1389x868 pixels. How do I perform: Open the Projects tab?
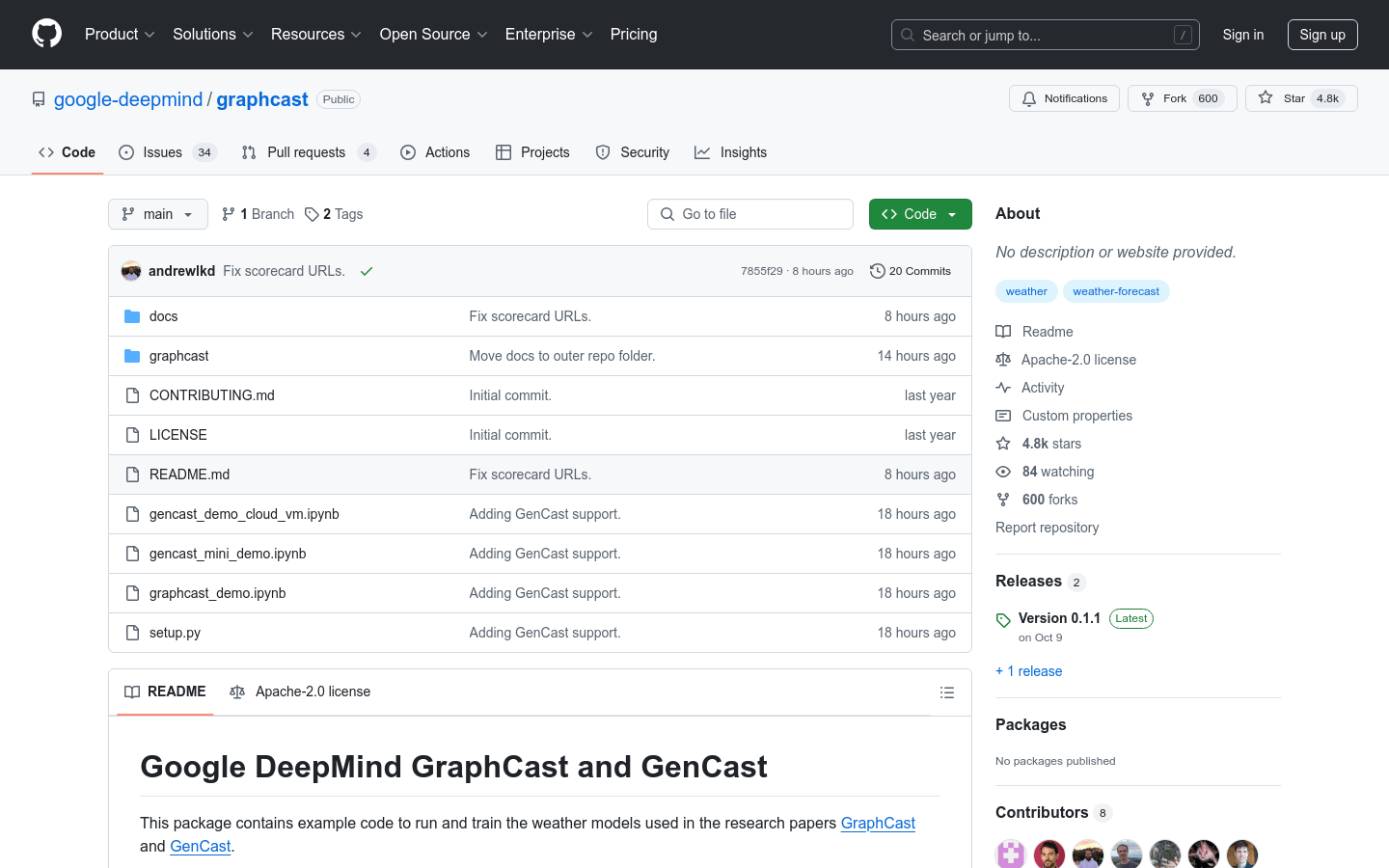pyautogui.click(x=532, y=152)
